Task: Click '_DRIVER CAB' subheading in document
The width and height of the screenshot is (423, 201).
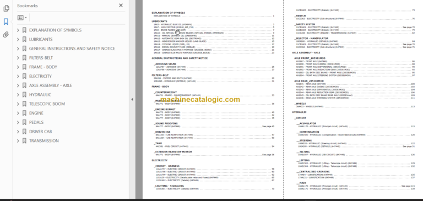Action: pyautogui.click(x=162, y=132)
